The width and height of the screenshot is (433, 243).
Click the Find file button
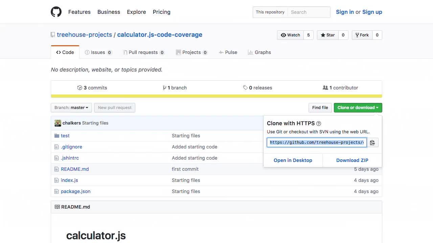(x=320, y=107)
